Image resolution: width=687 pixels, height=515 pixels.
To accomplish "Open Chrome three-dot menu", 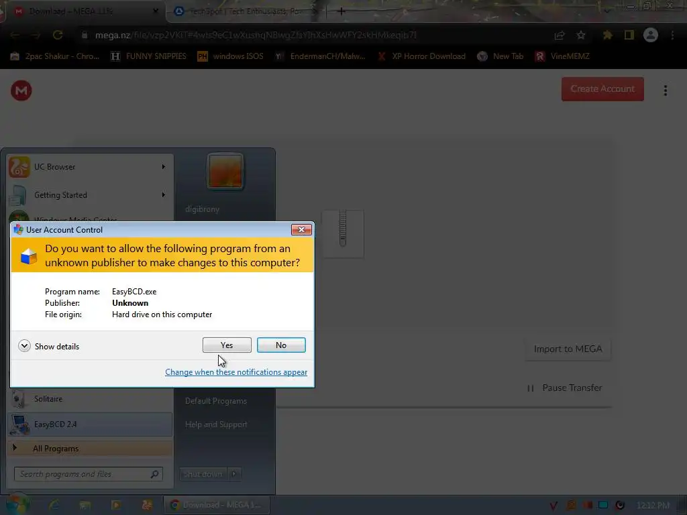I will [672, 35].
